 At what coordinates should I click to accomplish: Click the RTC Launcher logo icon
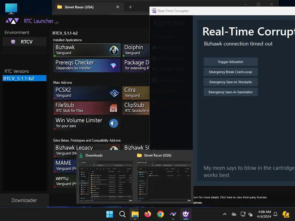click(x=12, y=21)
